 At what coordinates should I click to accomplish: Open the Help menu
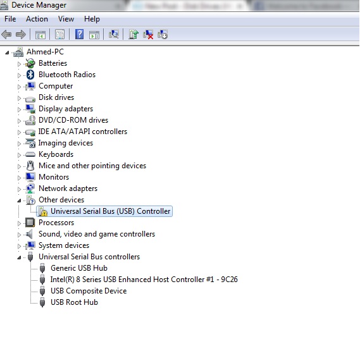click(x=92, y=19)
